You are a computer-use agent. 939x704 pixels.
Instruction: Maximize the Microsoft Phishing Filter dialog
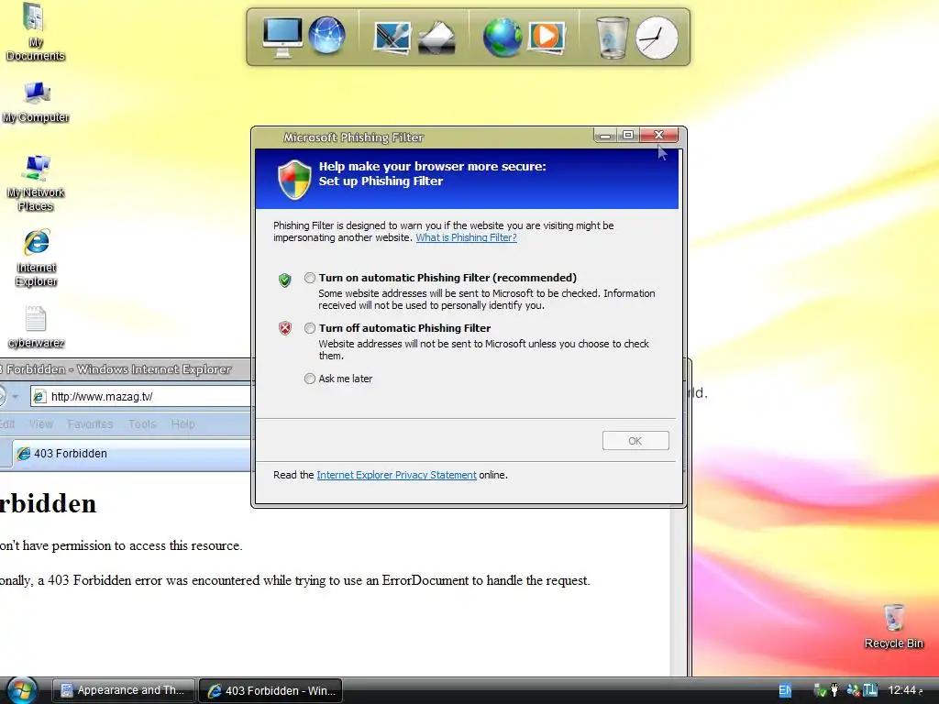click(627, 136)
